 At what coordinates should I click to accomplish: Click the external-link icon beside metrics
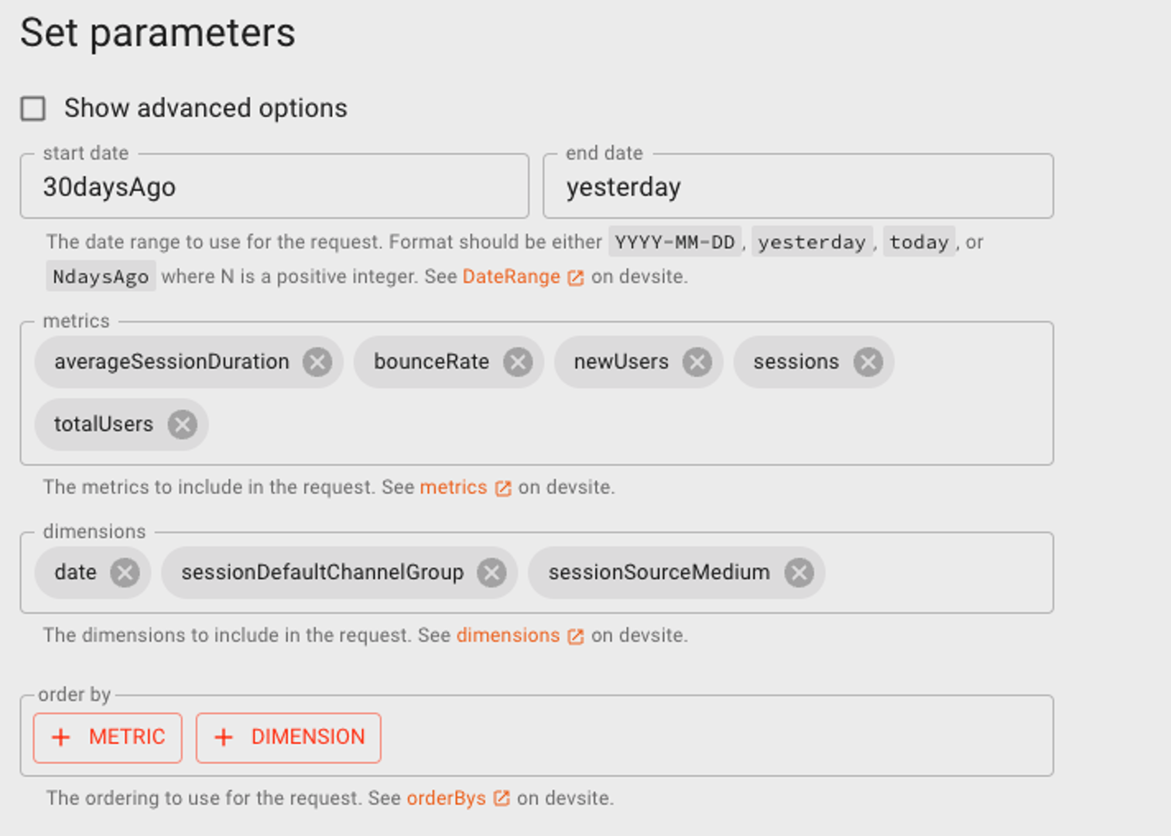(x=505, y=488)
